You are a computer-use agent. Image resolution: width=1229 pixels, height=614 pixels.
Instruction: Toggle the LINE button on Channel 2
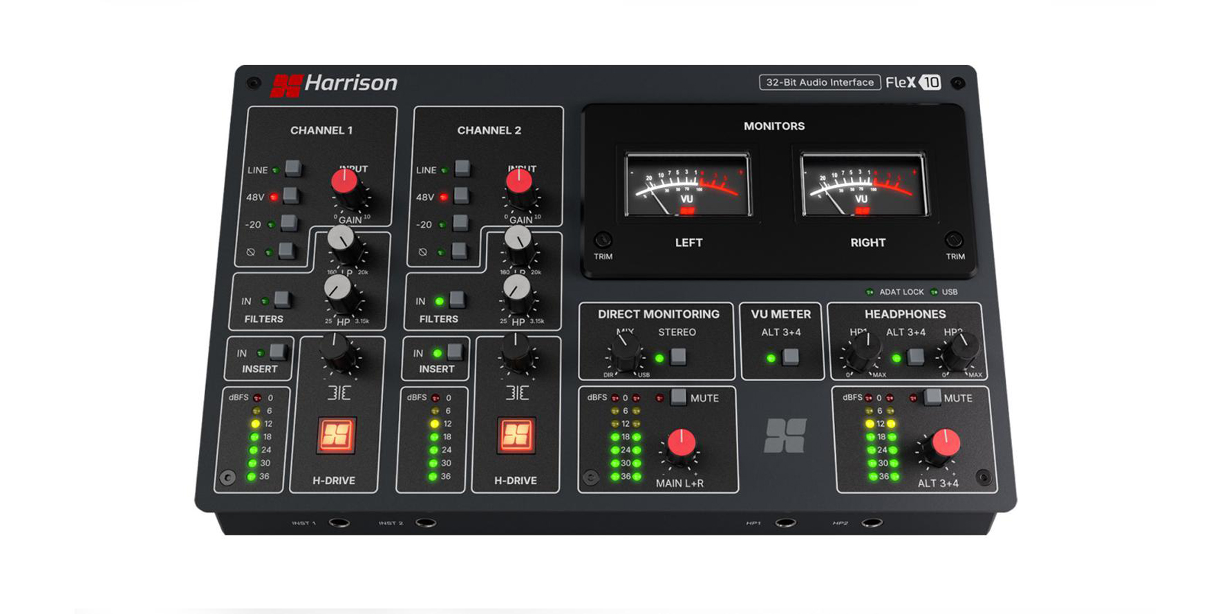462,168
